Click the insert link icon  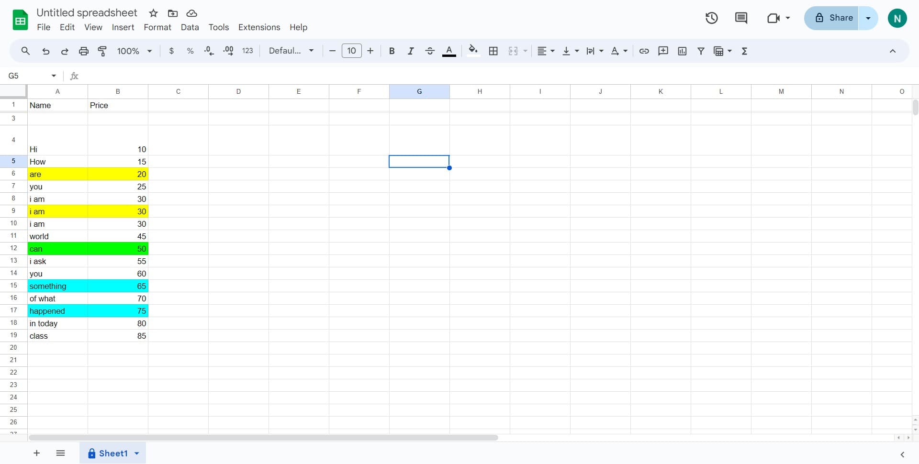[644, 51]
